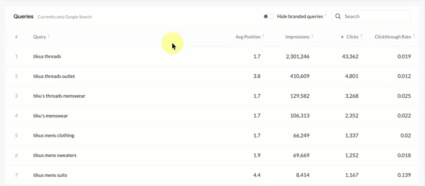Click the search magnifier icon
425x186 pixels.
point(338,17)
